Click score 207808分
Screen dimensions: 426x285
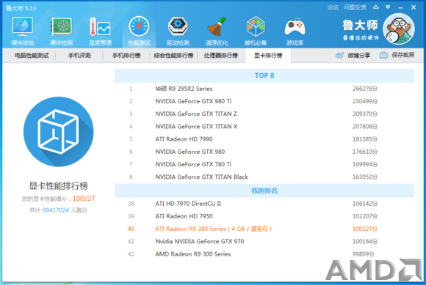(x=365, y=127)
